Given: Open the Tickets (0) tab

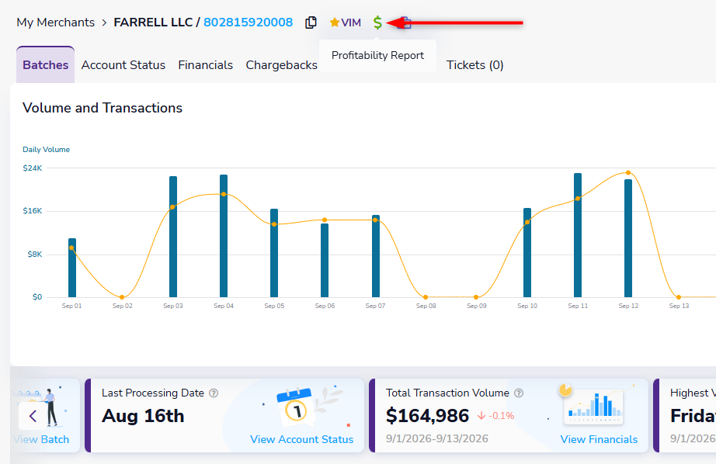Looking at the screenshot, I should click(x=475, y=64).
